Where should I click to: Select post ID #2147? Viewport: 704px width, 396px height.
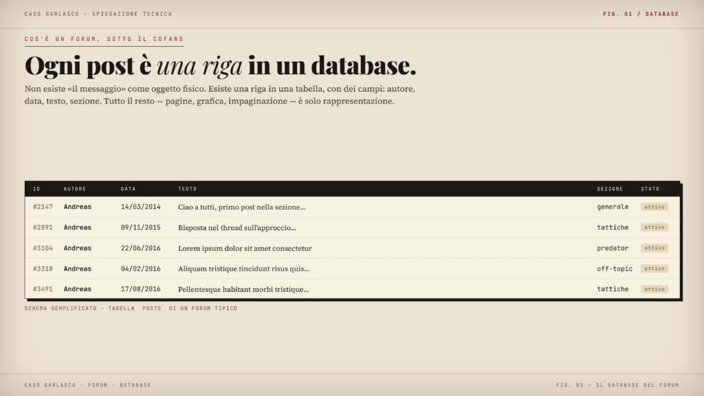point(43,207)
